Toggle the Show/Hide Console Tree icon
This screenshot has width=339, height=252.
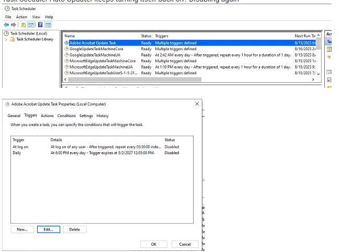31,25
